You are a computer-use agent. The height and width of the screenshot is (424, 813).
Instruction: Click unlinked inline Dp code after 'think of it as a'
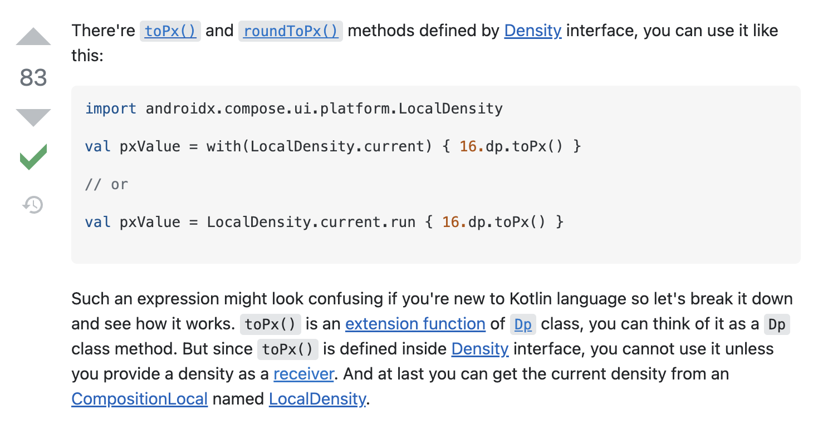[x=776, y=324]
